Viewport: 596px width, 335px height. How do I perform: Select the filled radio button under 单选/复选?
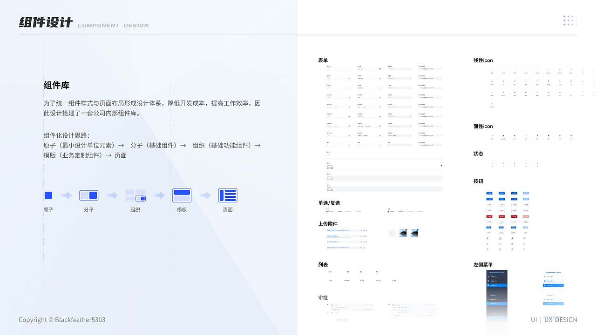(327, 211)
